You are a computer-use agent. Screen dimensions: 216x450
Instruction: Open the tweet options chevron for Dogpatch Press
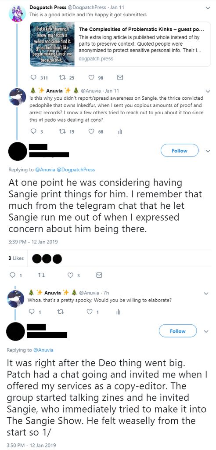click(x=208, y=8)
